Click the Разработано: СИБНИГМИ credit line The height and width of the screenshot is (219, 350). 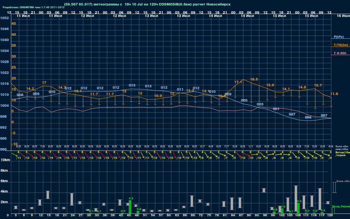tap(34, 7)
